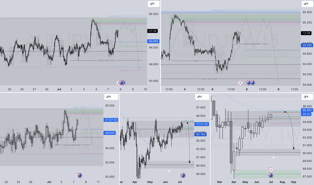The height and width of the screenshot is (185, 314).
Task: Open the lightning event icon on the 15-minute chart
Action: pyautogui.click(x=240, y=83)
